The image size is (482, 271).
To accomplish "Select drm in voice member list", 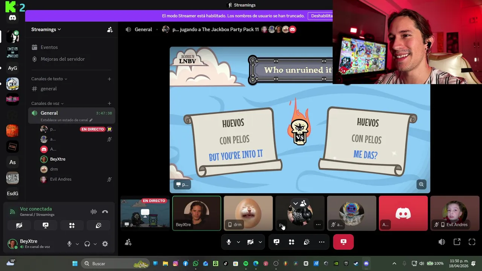I will (76, 169).
